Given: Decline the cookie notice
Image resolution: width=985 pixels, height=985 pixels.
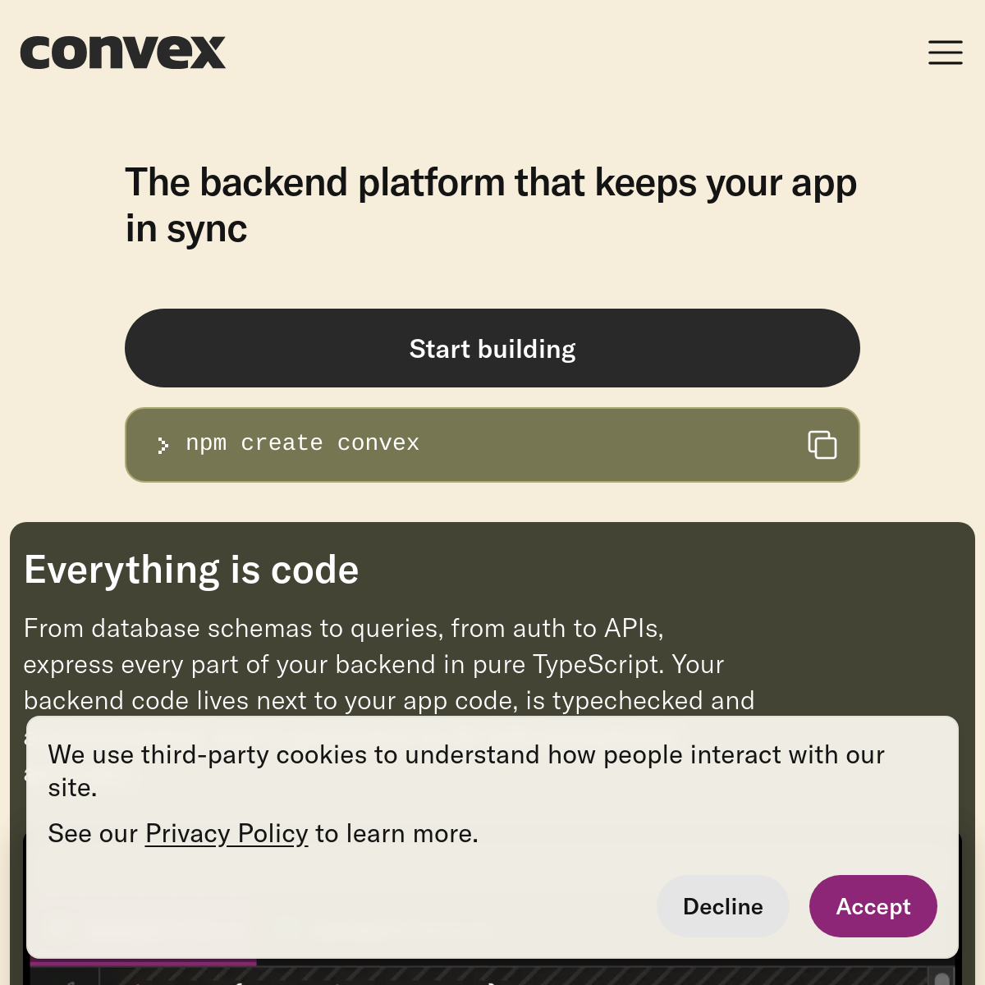Looking at the screenshot, I should tap(722, 906).
